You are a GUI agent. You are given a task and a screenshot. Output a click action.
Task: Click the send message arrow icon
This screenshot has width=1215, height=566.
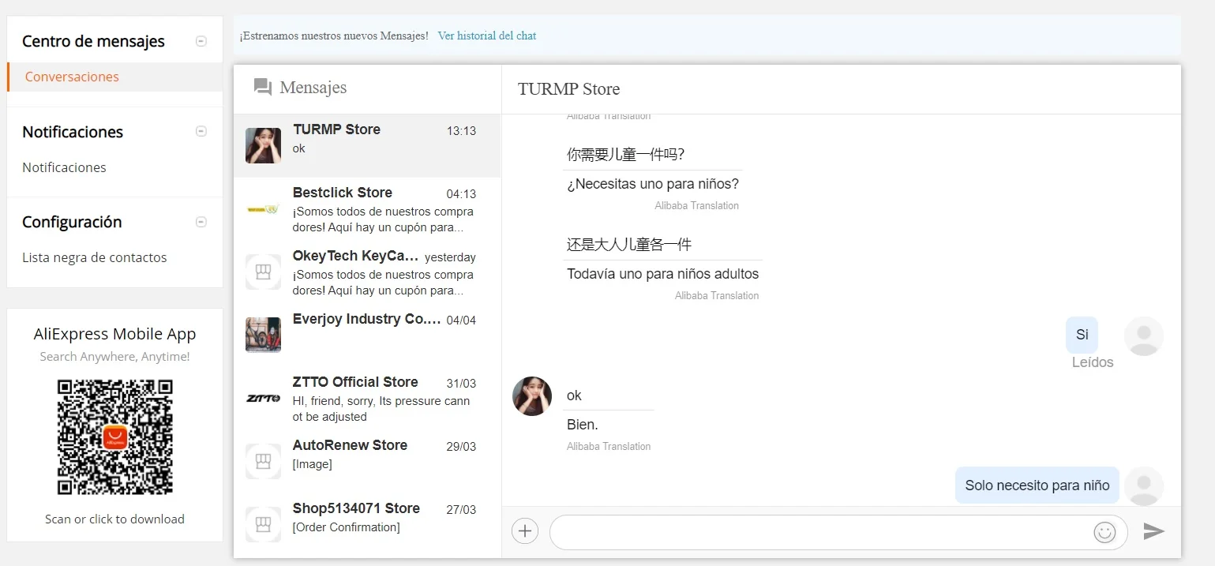point(1153,531)
